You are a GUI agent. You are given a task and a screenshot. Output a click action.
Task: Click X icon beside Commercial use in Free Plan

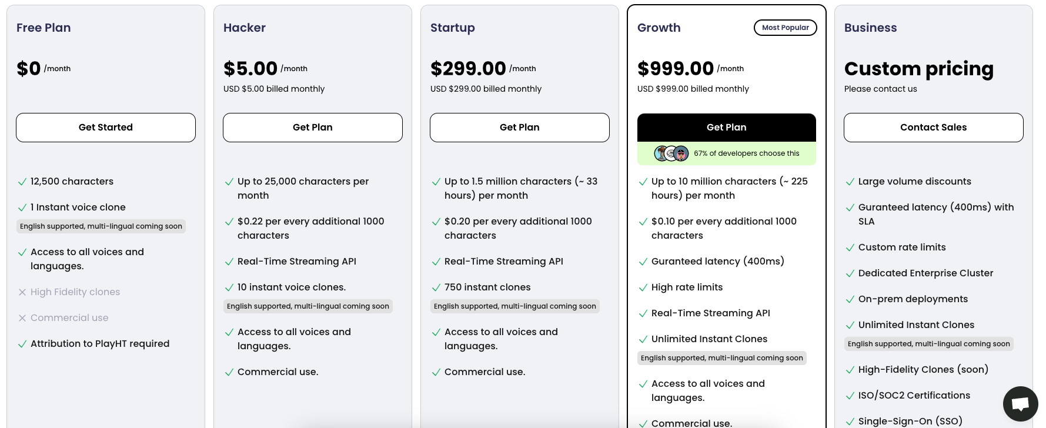22,318
